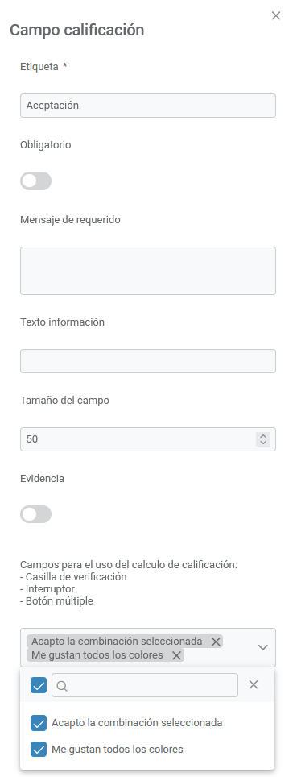Image resolution: width=297 pixels, height=777 pixels.
Task: Remove the Acapto la combinación seleccionada tag
Action: pos(216,642)
